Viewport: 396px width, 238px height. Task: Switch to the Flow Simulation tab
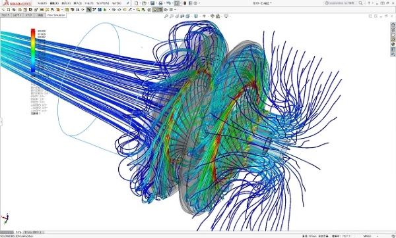pos(56,15)
